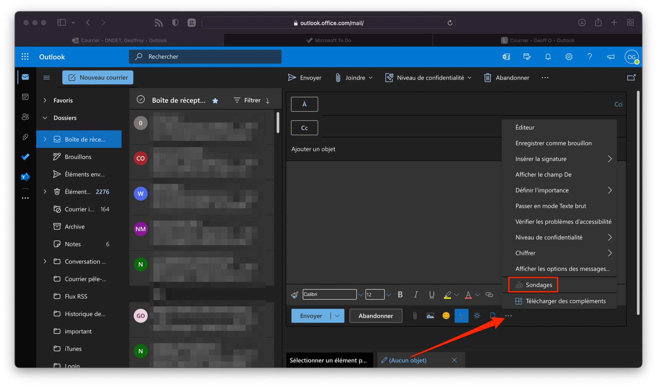This screenshot has width=657, height=386.
Task: Expand the deleted items folder (2276)
Action: click(45, 191)
